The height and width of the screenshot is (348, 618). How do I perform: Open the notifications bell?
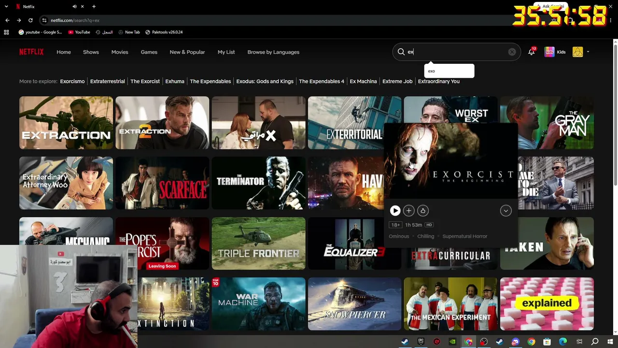click(x=531, y=52)
